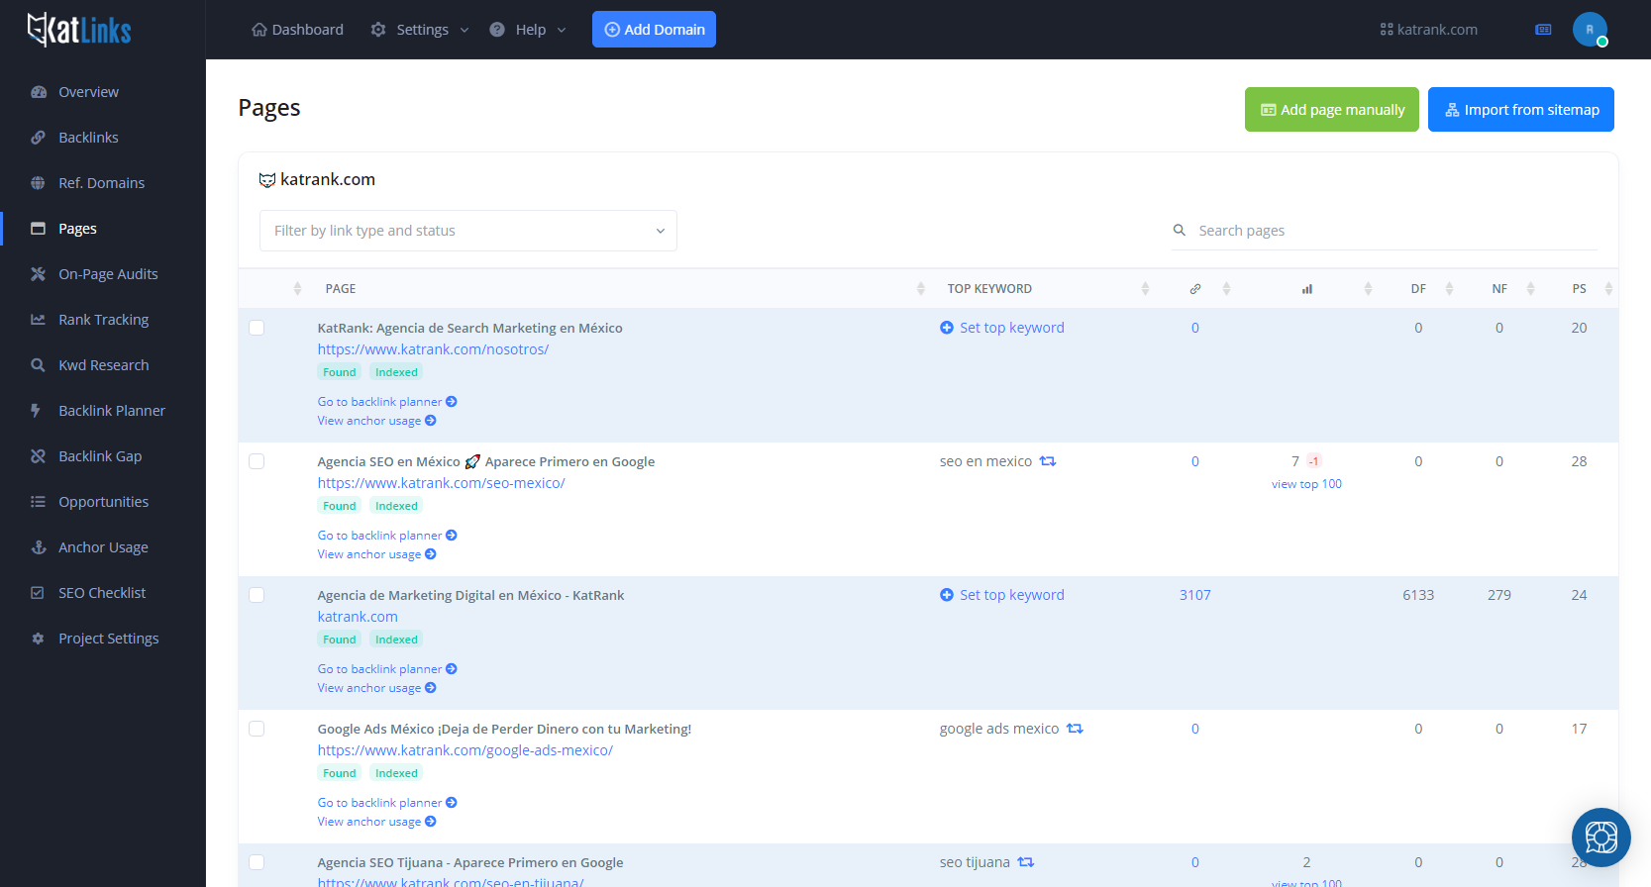
Task: Go to On-Page Audits section
Action: [x=108, y=274]
